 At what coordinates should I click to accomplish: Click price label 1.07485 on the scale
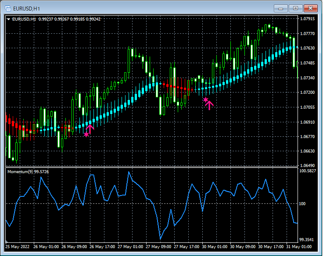click(307, 63)
